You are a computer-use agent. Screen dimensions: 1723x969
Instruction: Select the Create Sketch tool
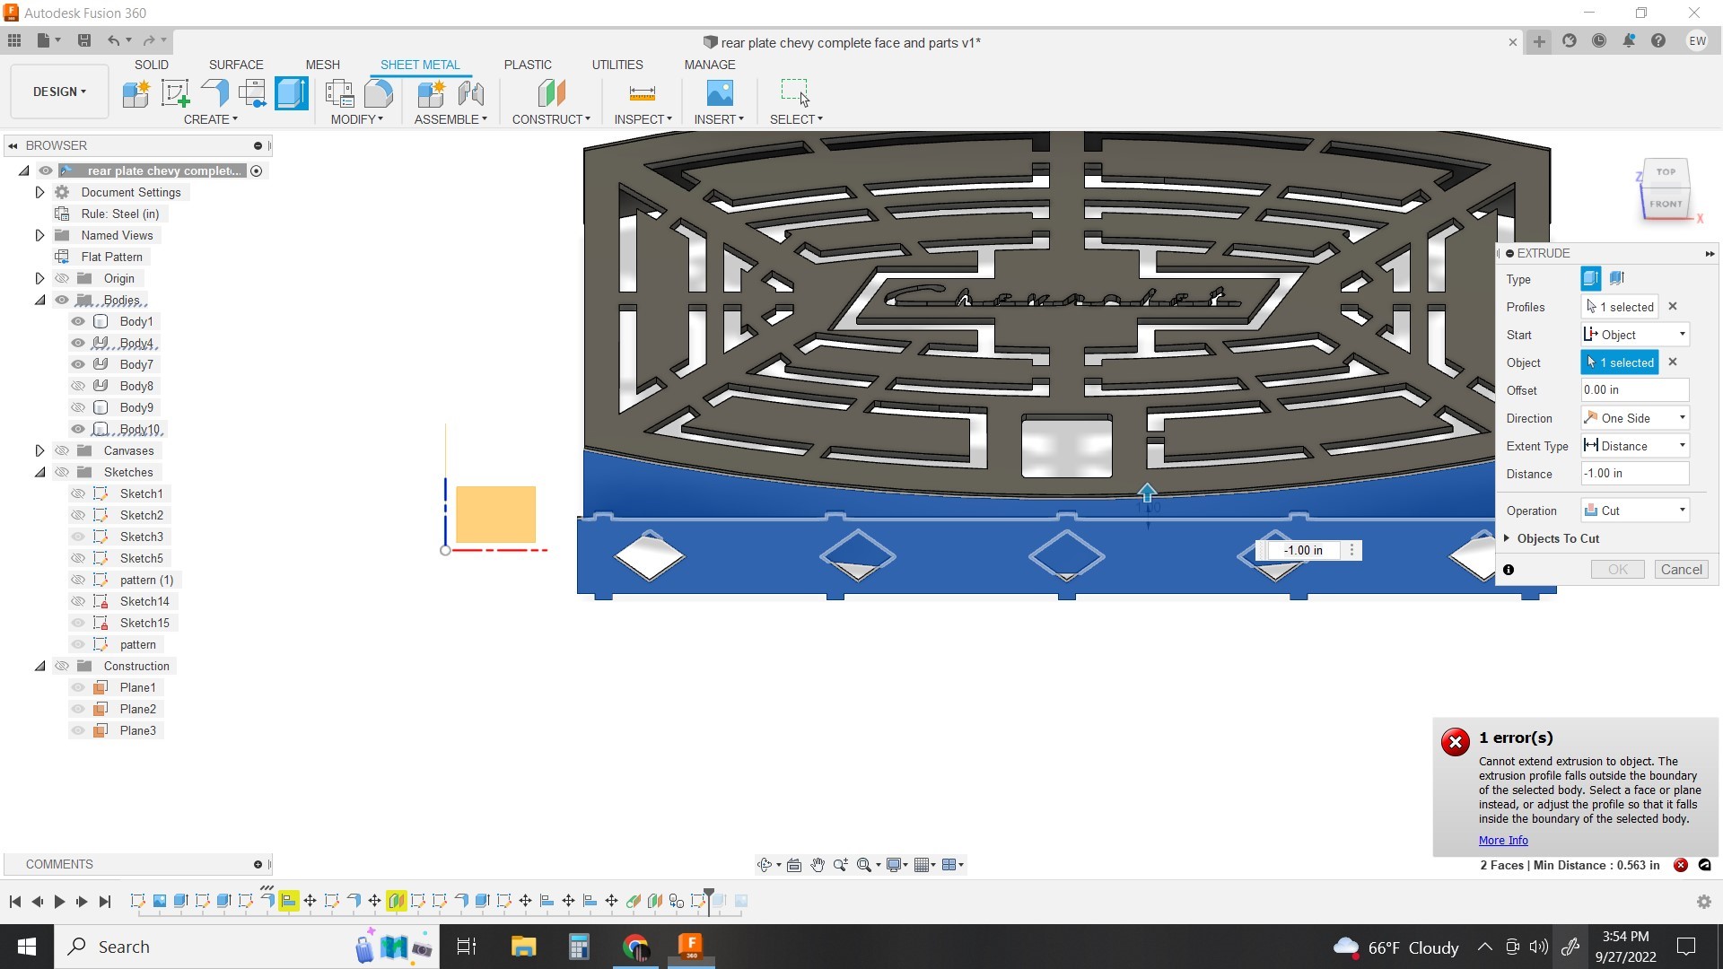click(x=175, y=93)
